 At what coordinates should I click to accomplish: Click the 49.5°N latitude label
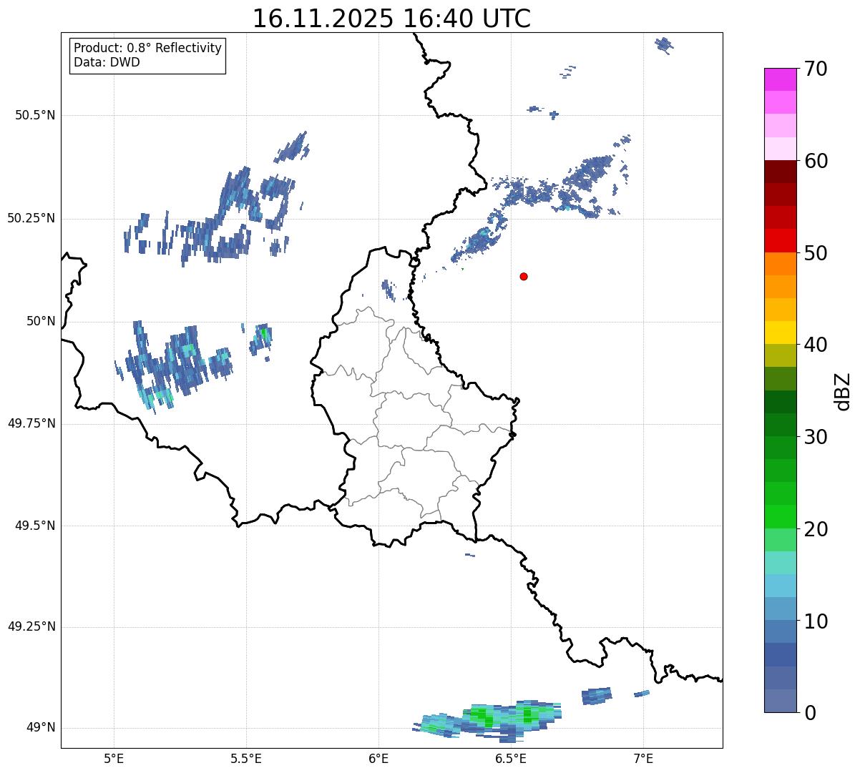click(35, 526)
